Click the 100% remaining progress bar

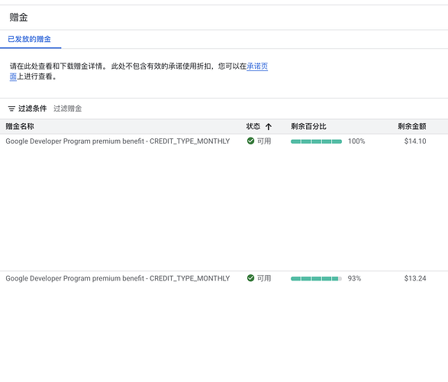pos(316,141)
